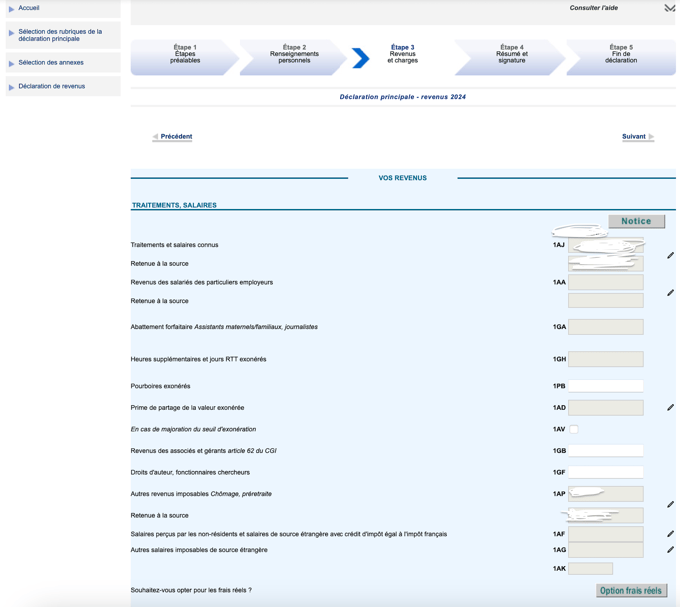Click the left arrow beside Précédent
Viewport: 680px width, 607px height.
coord(155,137)
